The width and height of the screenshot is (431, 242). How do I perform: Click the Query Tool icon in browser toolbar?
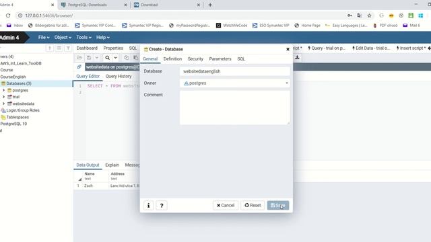coord(50,48)
